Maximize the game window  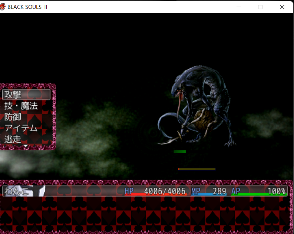260,7
